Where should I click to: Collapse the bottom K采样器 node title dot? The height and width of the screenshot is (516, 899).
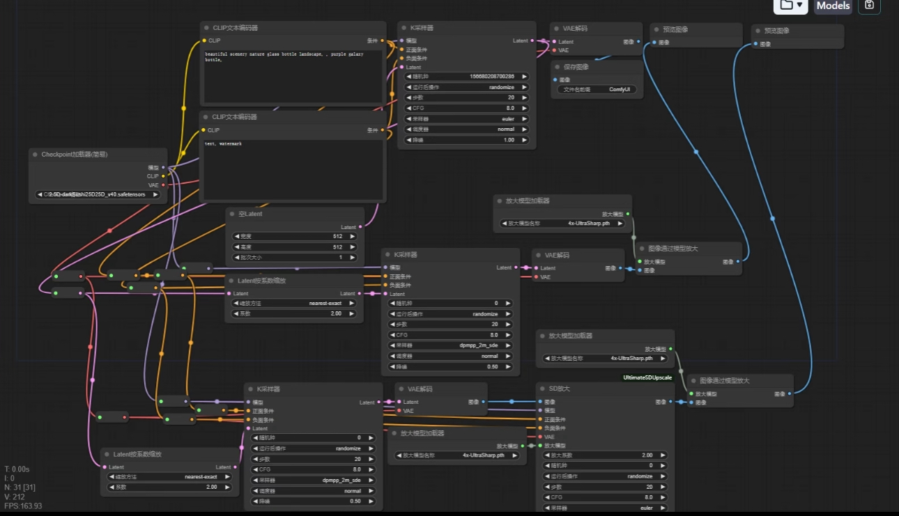pyautogui.click(x=249, y=389)
